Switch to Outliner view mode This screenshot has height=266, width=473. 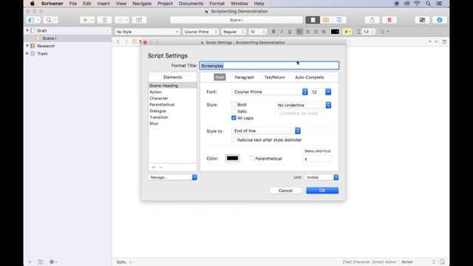coord(339,20)
